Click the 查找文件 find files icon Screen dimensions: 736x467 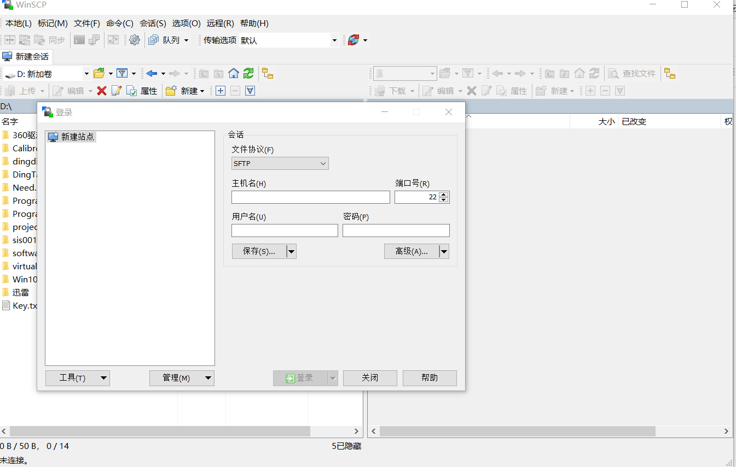[632, 73]
